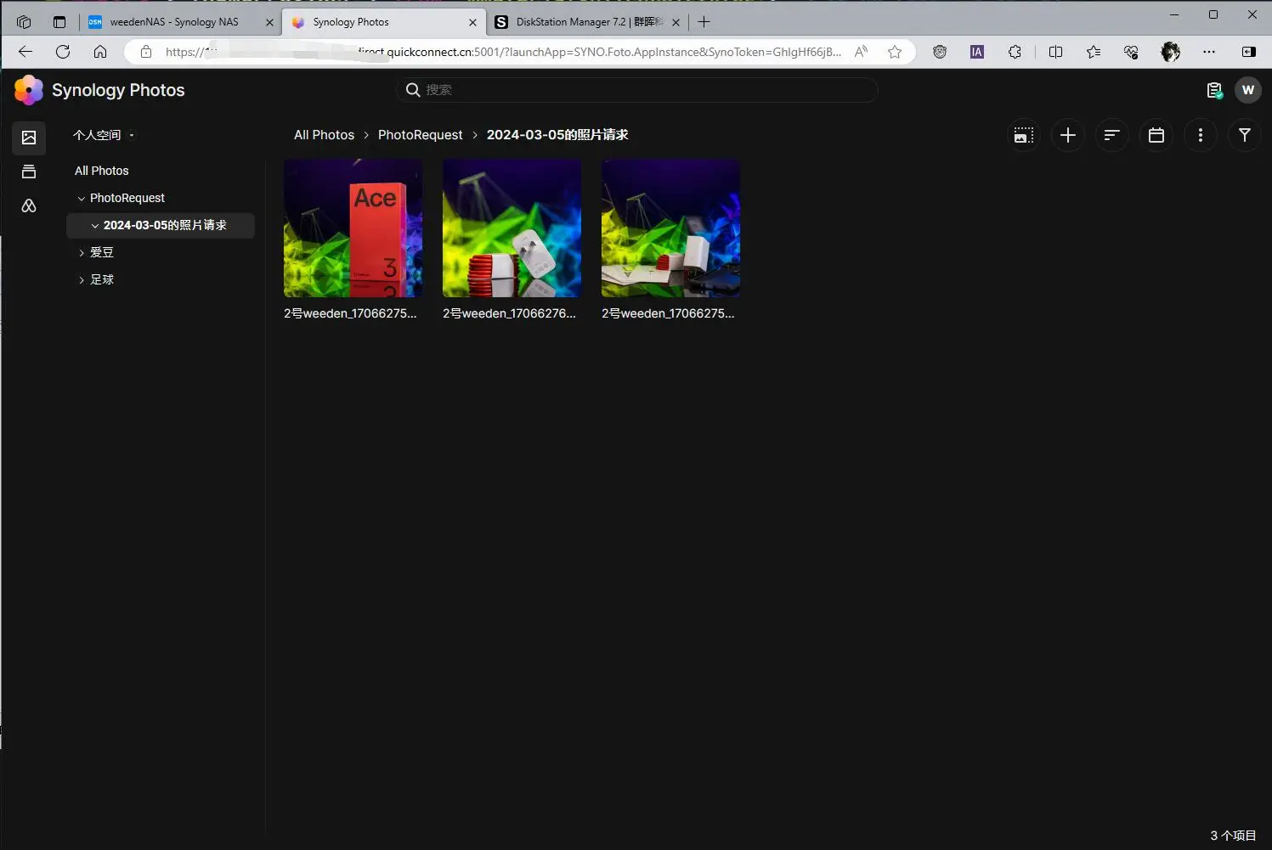This screenshot has width=1272, height=850.
Task: Click the Synology Photos logo
Action: 29,90
